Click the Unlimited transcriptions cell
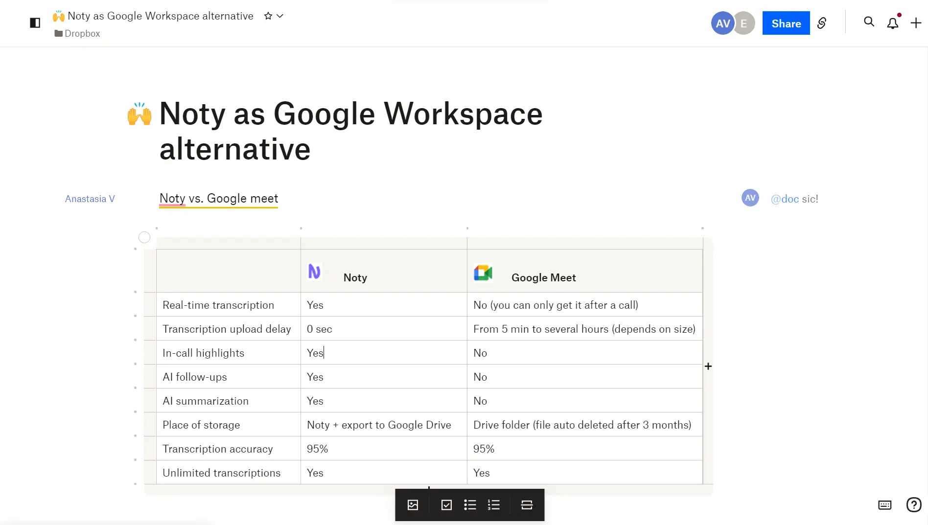The image size is (928, 525). [228, 473]
